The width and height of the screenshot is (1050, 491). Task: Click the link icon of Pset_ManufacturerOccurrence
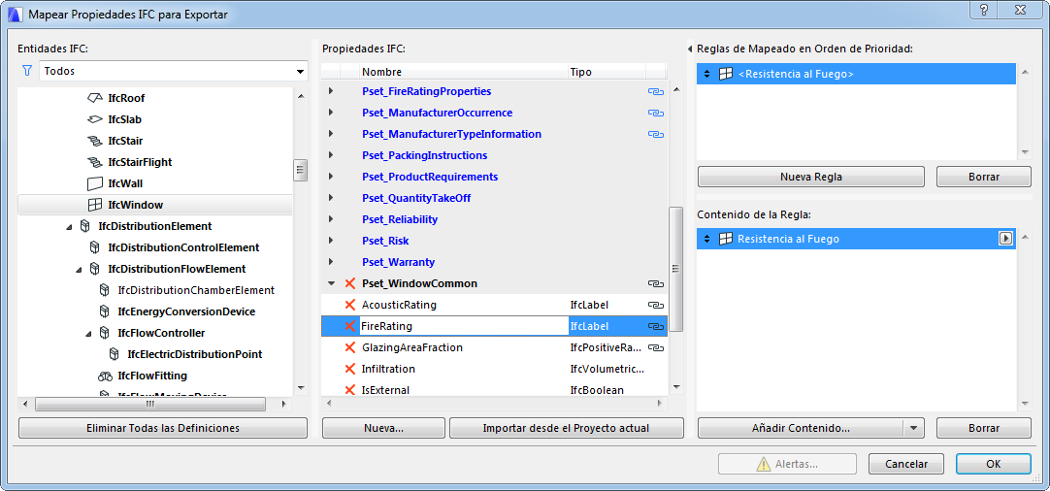[656, 114]
